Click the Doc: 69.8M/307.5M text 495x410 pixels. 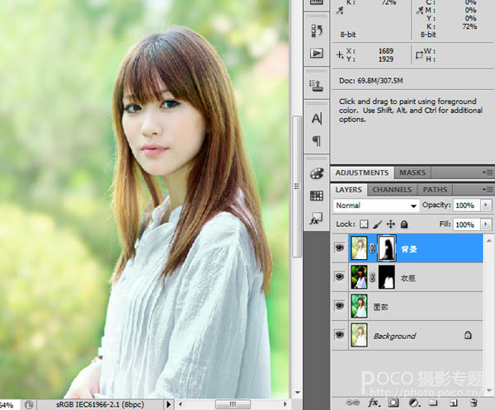tap(371, 81)
